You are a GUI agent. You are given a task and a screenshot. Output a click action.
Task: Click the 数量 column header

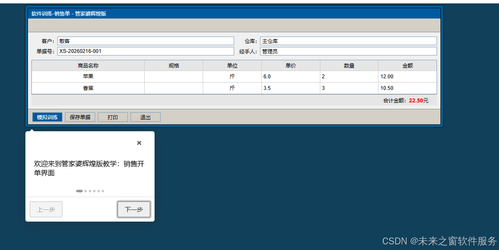[x=349, y=65]
